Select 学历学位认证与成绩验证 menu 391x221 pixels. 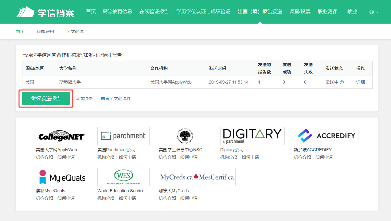click(203, 12)
